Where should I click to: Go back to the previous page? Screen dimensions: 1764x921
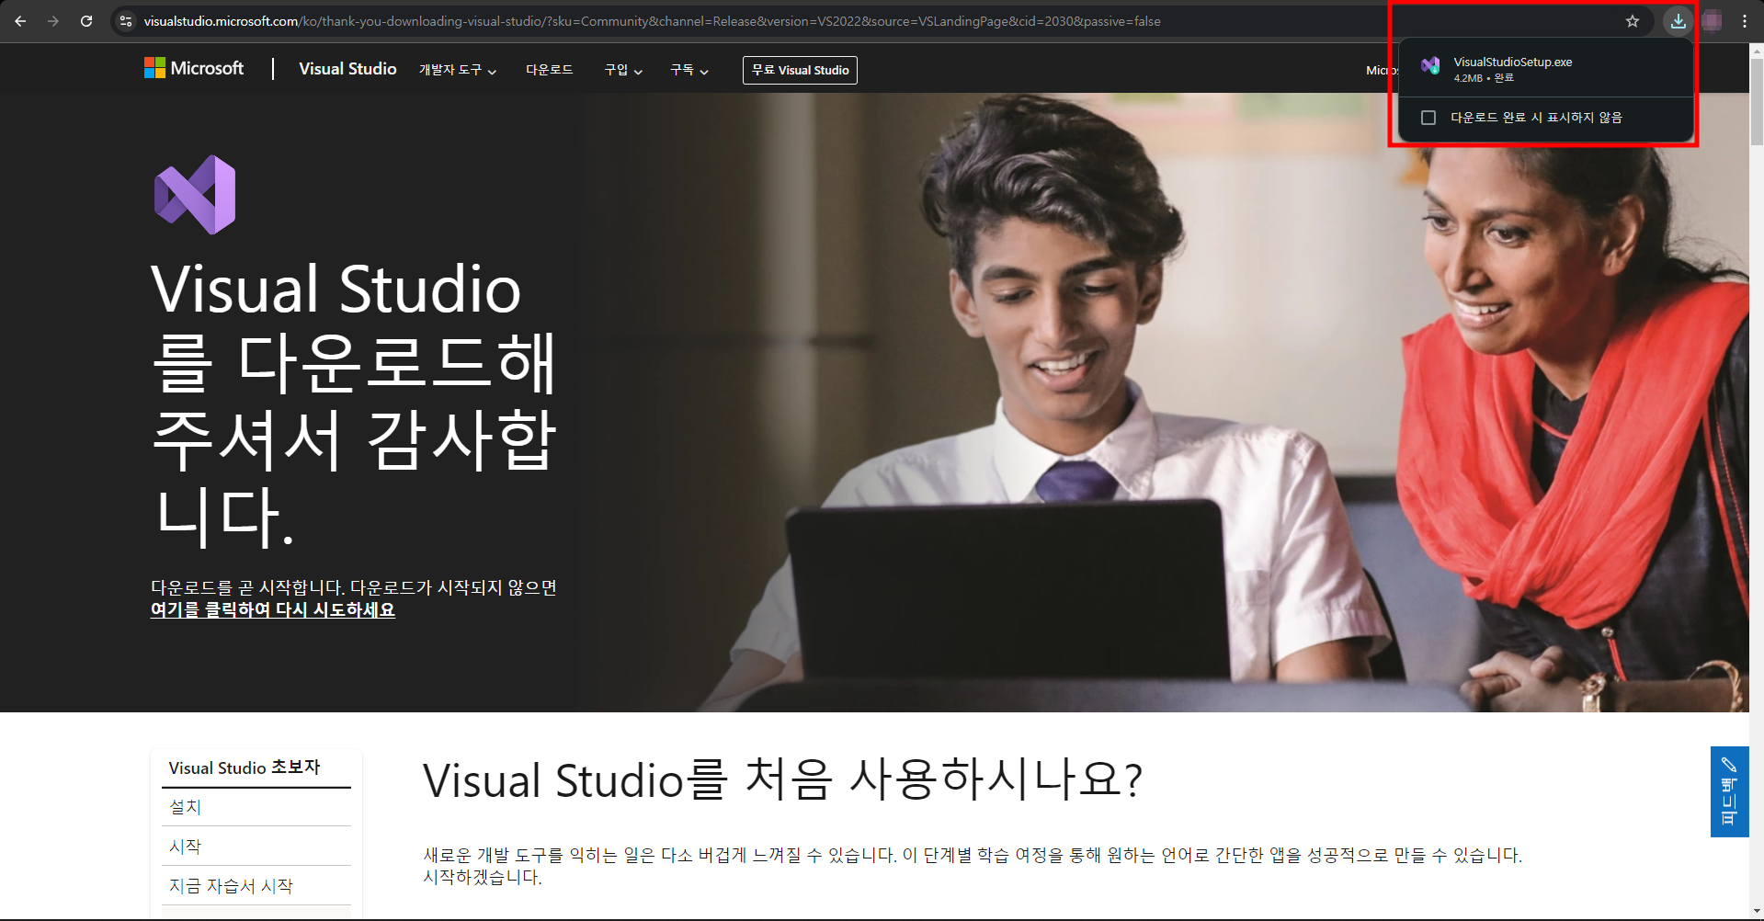[20, 21]
